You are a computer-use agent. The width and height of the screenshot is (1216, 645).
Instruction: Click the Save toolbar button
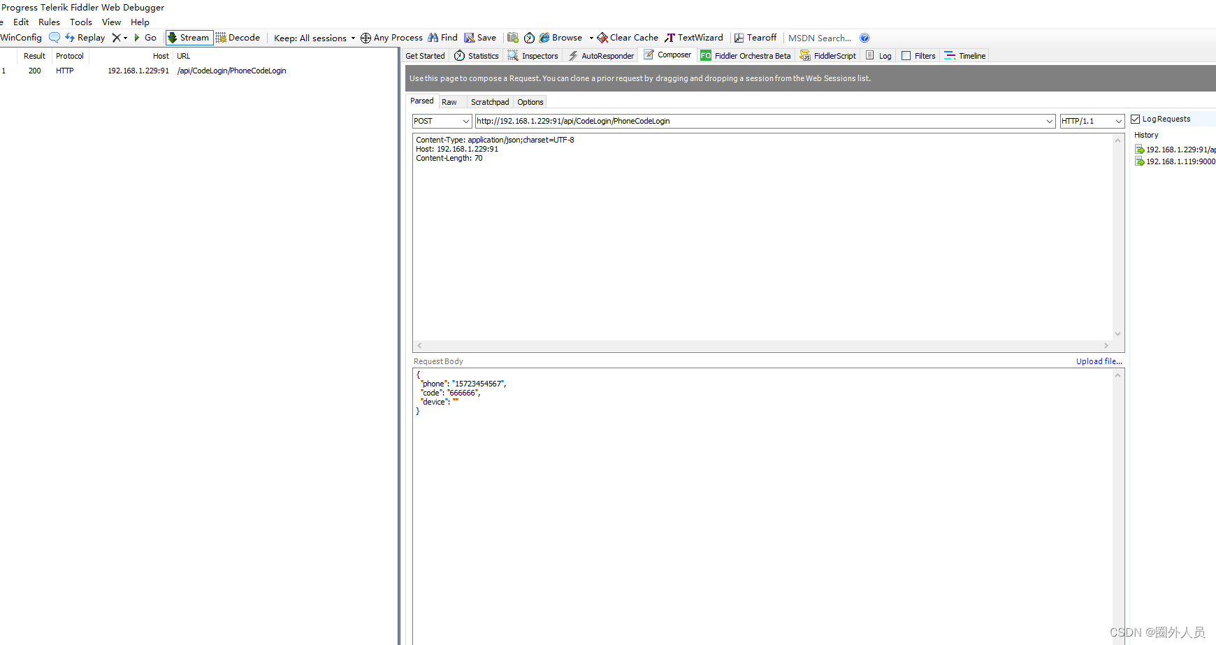[480, 38]
